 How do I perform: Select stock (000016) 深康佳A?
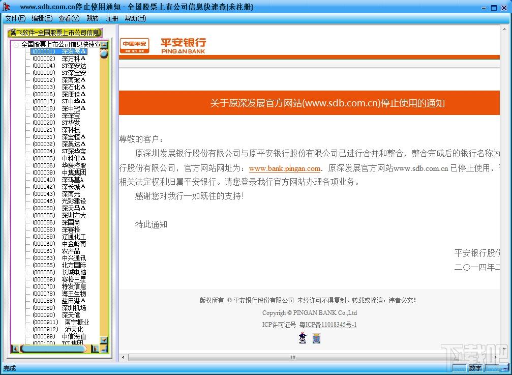click(59, 94)
